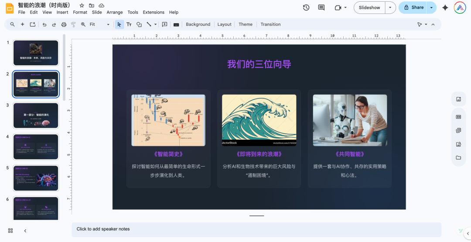Screen dimensions: 471x242
Task: Start the Slideshow
Action: click(369, 7)
